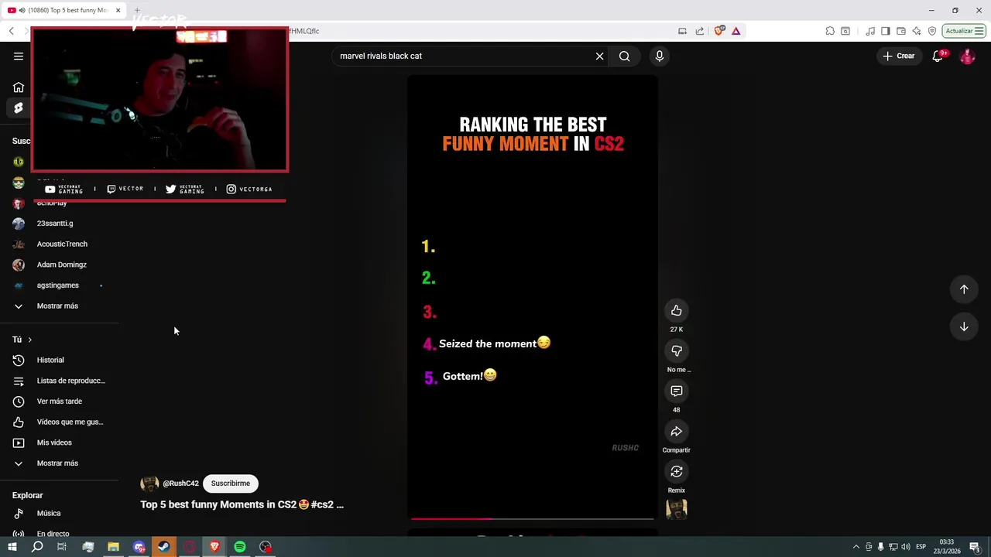
Task: Open Listas de reproducción in sidebar
Action: click(x=60, y=381)
